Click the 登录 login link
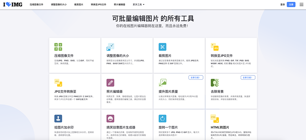 pyautogui.click(x=283, y=5)
